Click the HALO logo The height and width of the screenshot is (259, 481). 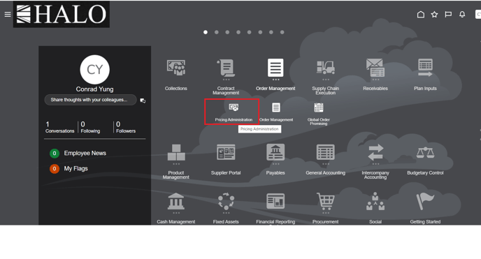point(62,14)
